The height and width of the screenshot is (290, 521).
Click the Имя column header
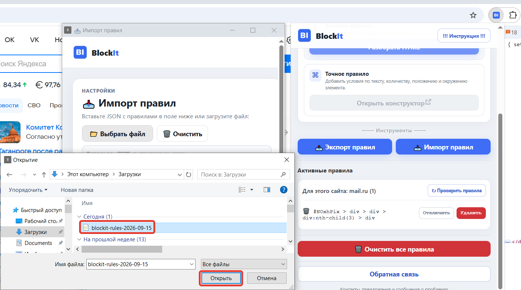(x=87, y=203)
